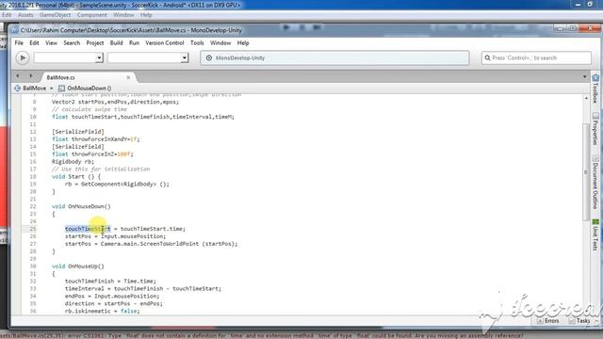The height and width of the screenshot is (339, 603).
Task: Open the Help menu in Unity window
Action: point(146,15)
